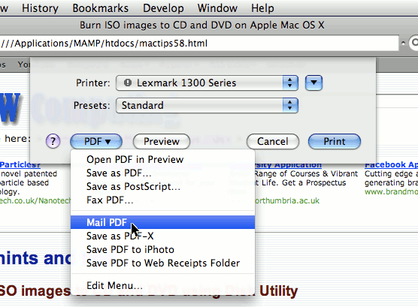418x307 pixels.
Task: Click the mactips58.html address bar
Action: pos(198,43)
